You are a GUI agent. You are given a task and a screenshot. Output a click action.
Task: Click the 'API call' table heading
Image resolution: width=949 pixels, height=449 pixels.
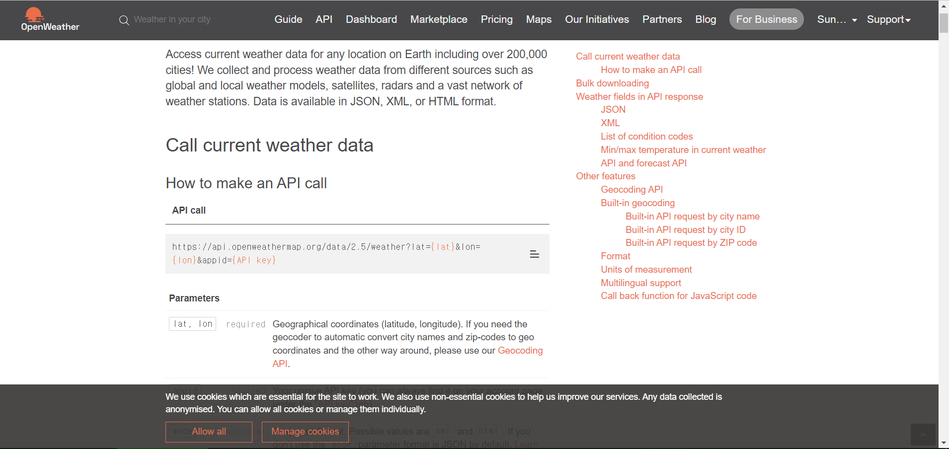(x=189, y=211)
